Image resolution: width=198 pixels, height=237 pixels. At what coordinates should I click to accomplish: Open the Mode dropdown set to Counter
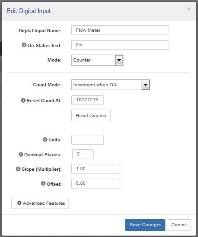[x=97, y=60]
